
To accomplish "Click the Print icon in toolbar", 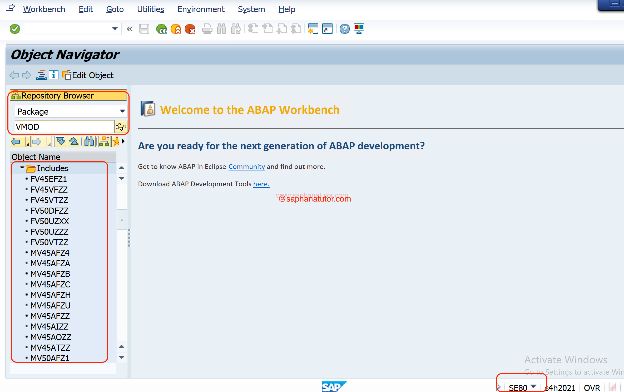I will coord(207,29).
